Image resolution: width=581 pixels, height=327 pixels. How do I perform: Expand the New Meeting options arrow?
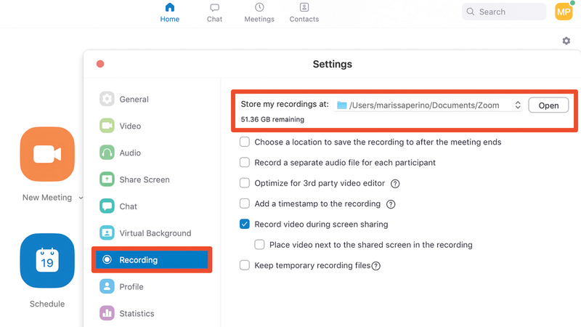point(81,198)
